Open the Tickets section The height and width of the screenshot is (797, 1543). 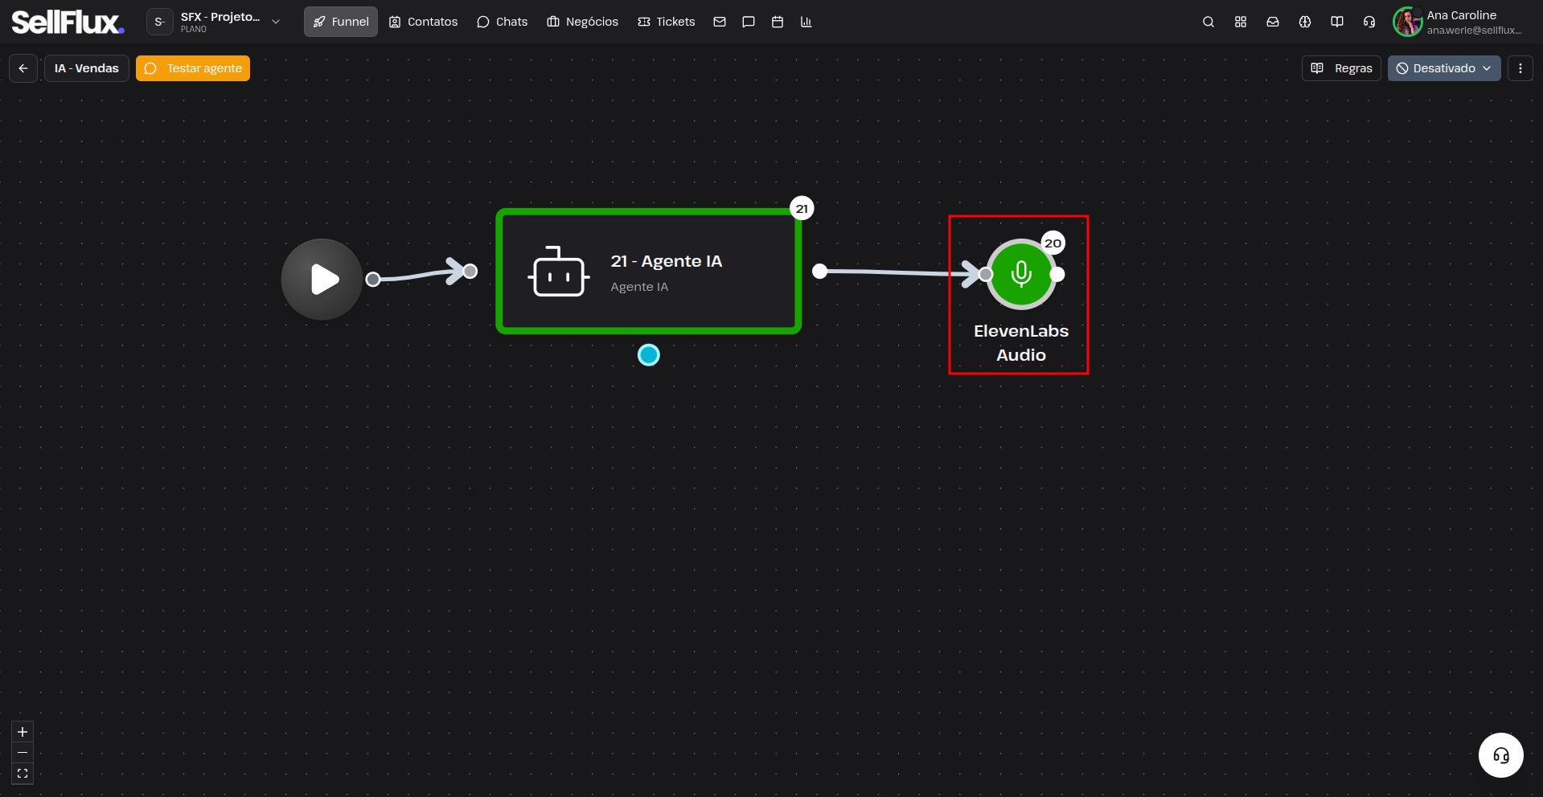(x=667, y=22)
